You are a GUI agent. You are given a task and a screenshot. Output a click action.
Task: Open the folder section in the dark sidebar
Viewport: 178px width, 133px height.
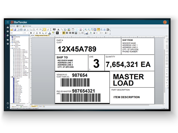(x=8, y=40)
